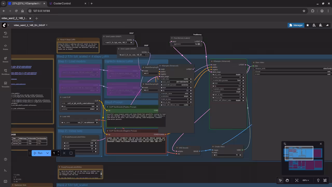The height and width of the screenshot is (187, 332).
Task: Click the fit view icon
Action: [297, 180]
